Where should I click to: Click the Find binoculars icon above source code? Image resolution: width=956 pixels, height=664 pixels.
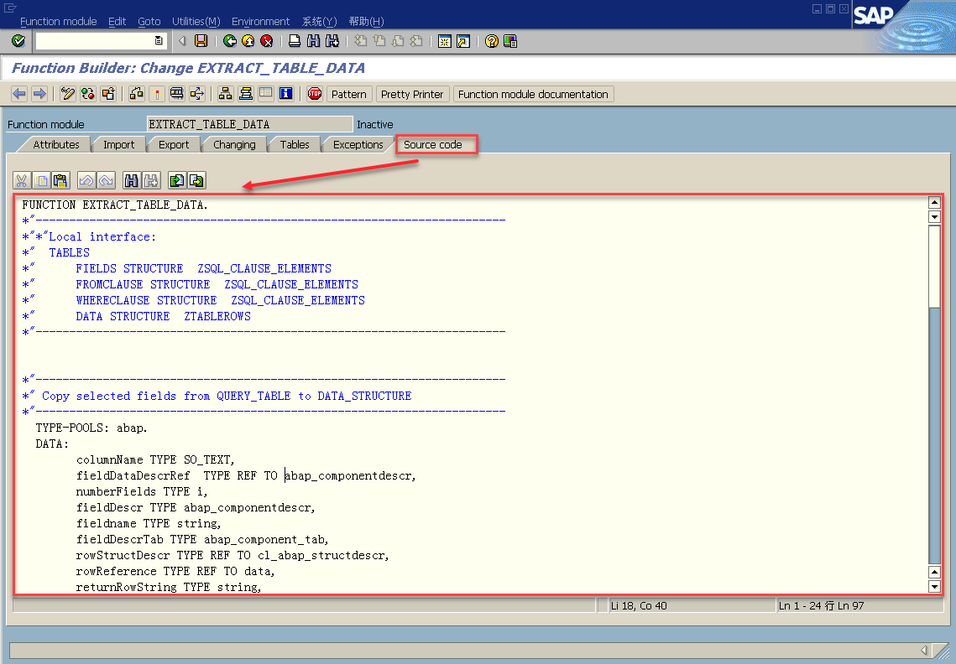tap(131, 180)
